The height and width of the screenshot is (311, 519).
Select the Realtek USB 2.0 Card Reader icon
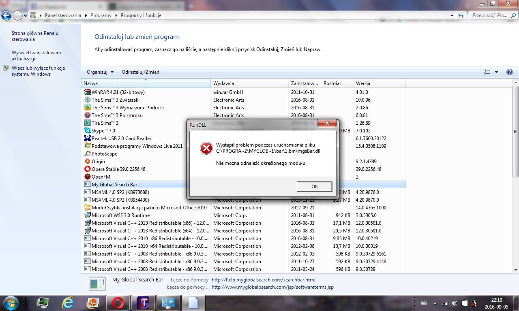tap(87, 138)
